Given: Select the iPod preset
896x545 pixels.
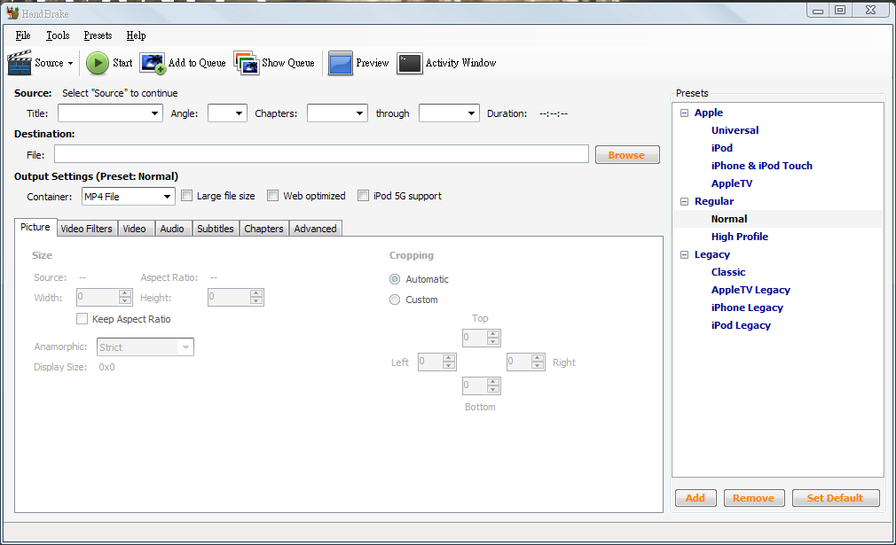Looking at the screenshot, I should (x=722, y=148).
